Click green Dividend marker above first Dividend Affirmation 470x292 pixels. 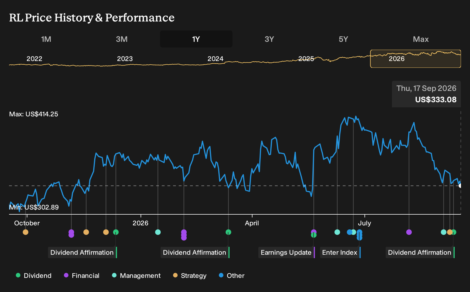point(116,232)
